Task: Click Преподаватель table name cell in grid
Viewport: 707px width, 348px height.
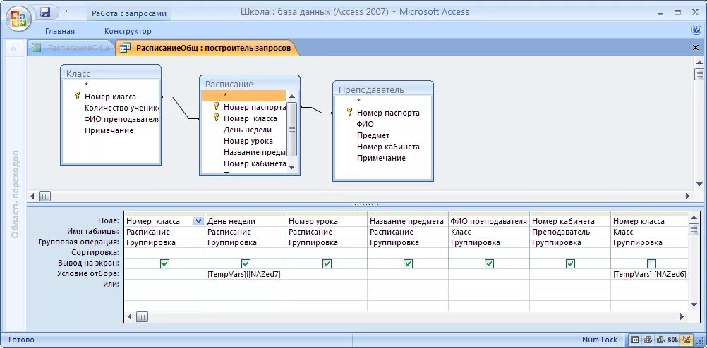Action: [x=570, y=232]
